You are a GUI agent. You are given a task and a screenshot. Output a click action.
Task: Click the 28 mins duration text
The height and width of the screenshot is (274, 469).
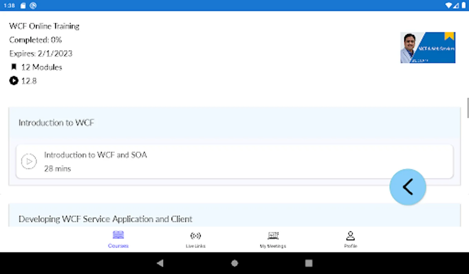coord(57,169)
